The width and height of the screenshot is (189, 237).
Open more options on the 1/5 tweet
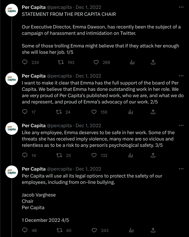click(181, 7)
